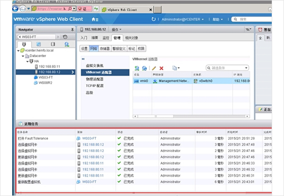Collapse the HA cluster tree node

pyautogui.click(x=27, y=61)
